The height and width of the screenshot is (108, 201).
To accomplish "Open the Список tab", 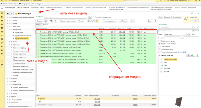I will point(46,25).
